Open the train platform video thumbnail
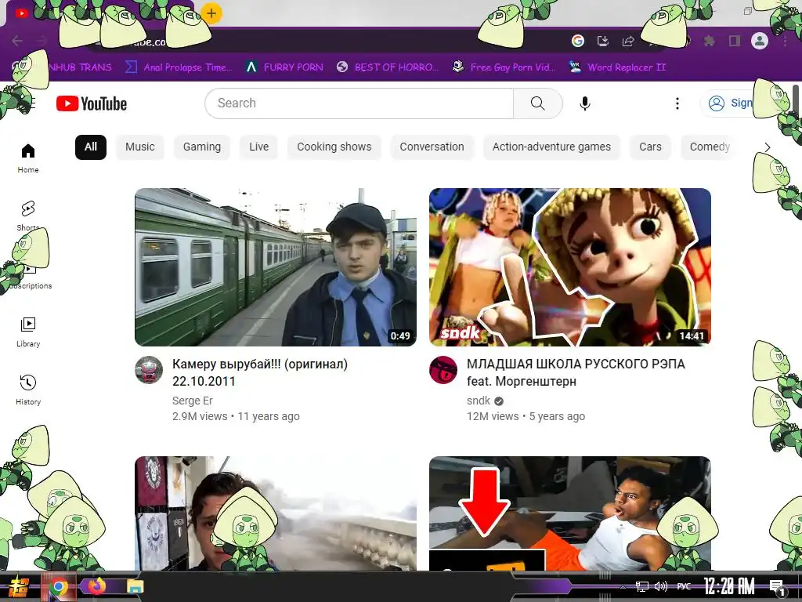802x602 pixels. 276,267
